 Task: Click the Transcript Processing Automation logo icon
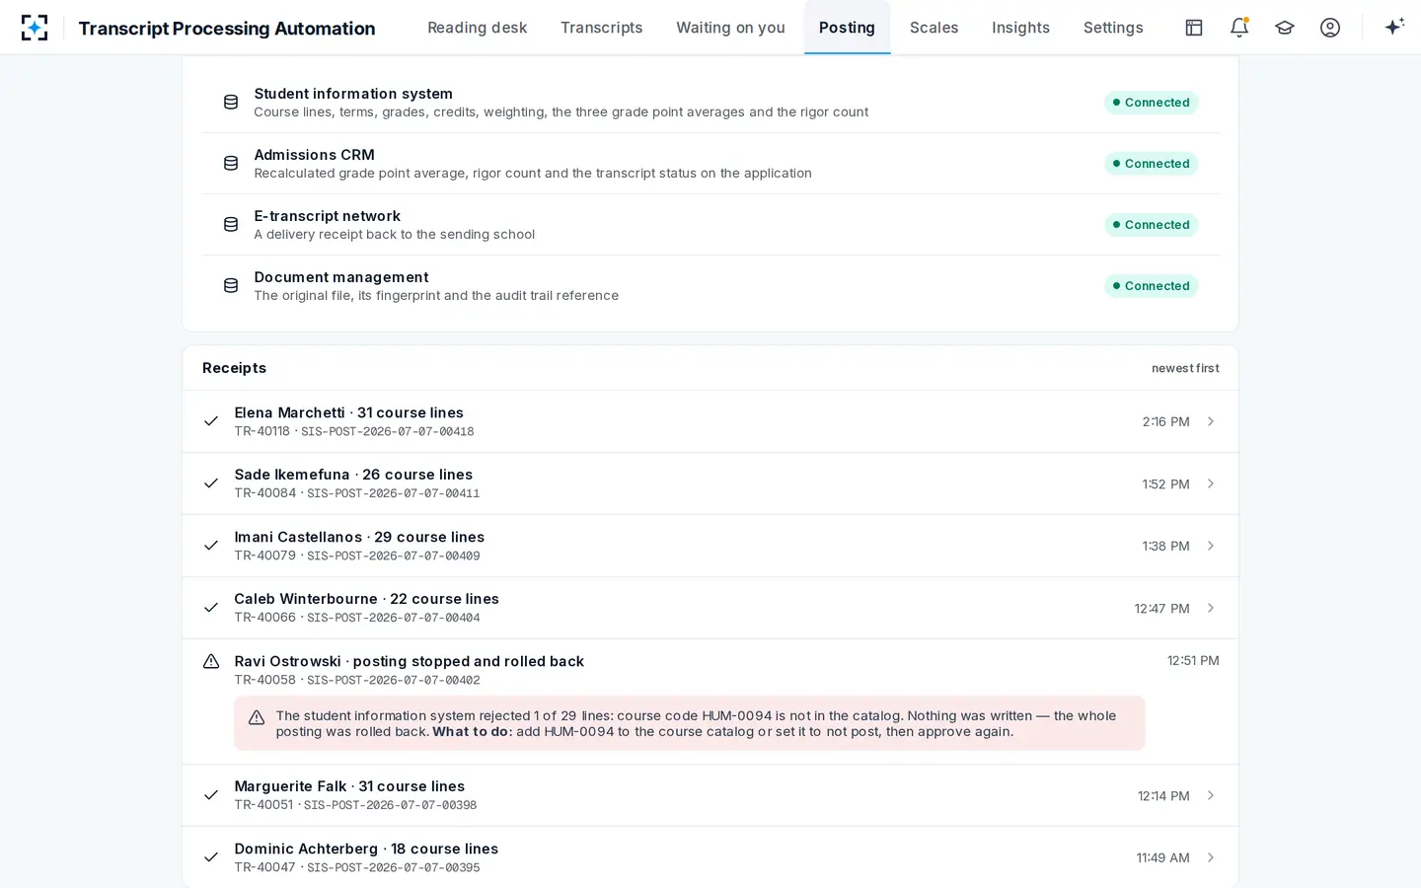(x=35, y=28)
